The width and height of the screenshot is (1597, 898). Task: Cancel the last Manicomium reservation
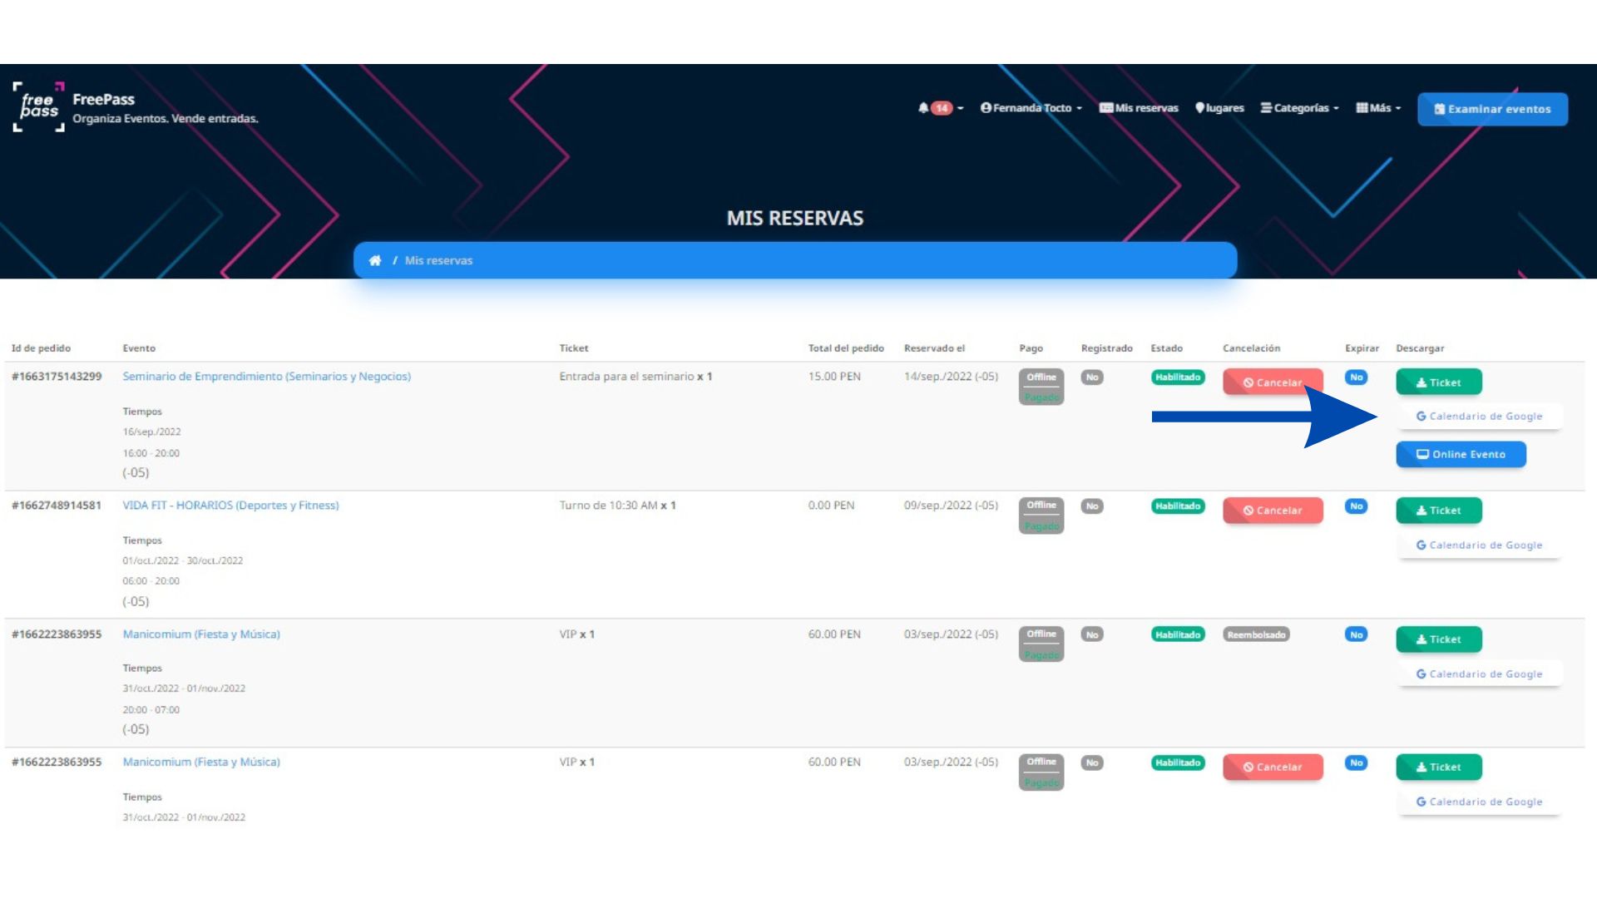click(1272, 767)
